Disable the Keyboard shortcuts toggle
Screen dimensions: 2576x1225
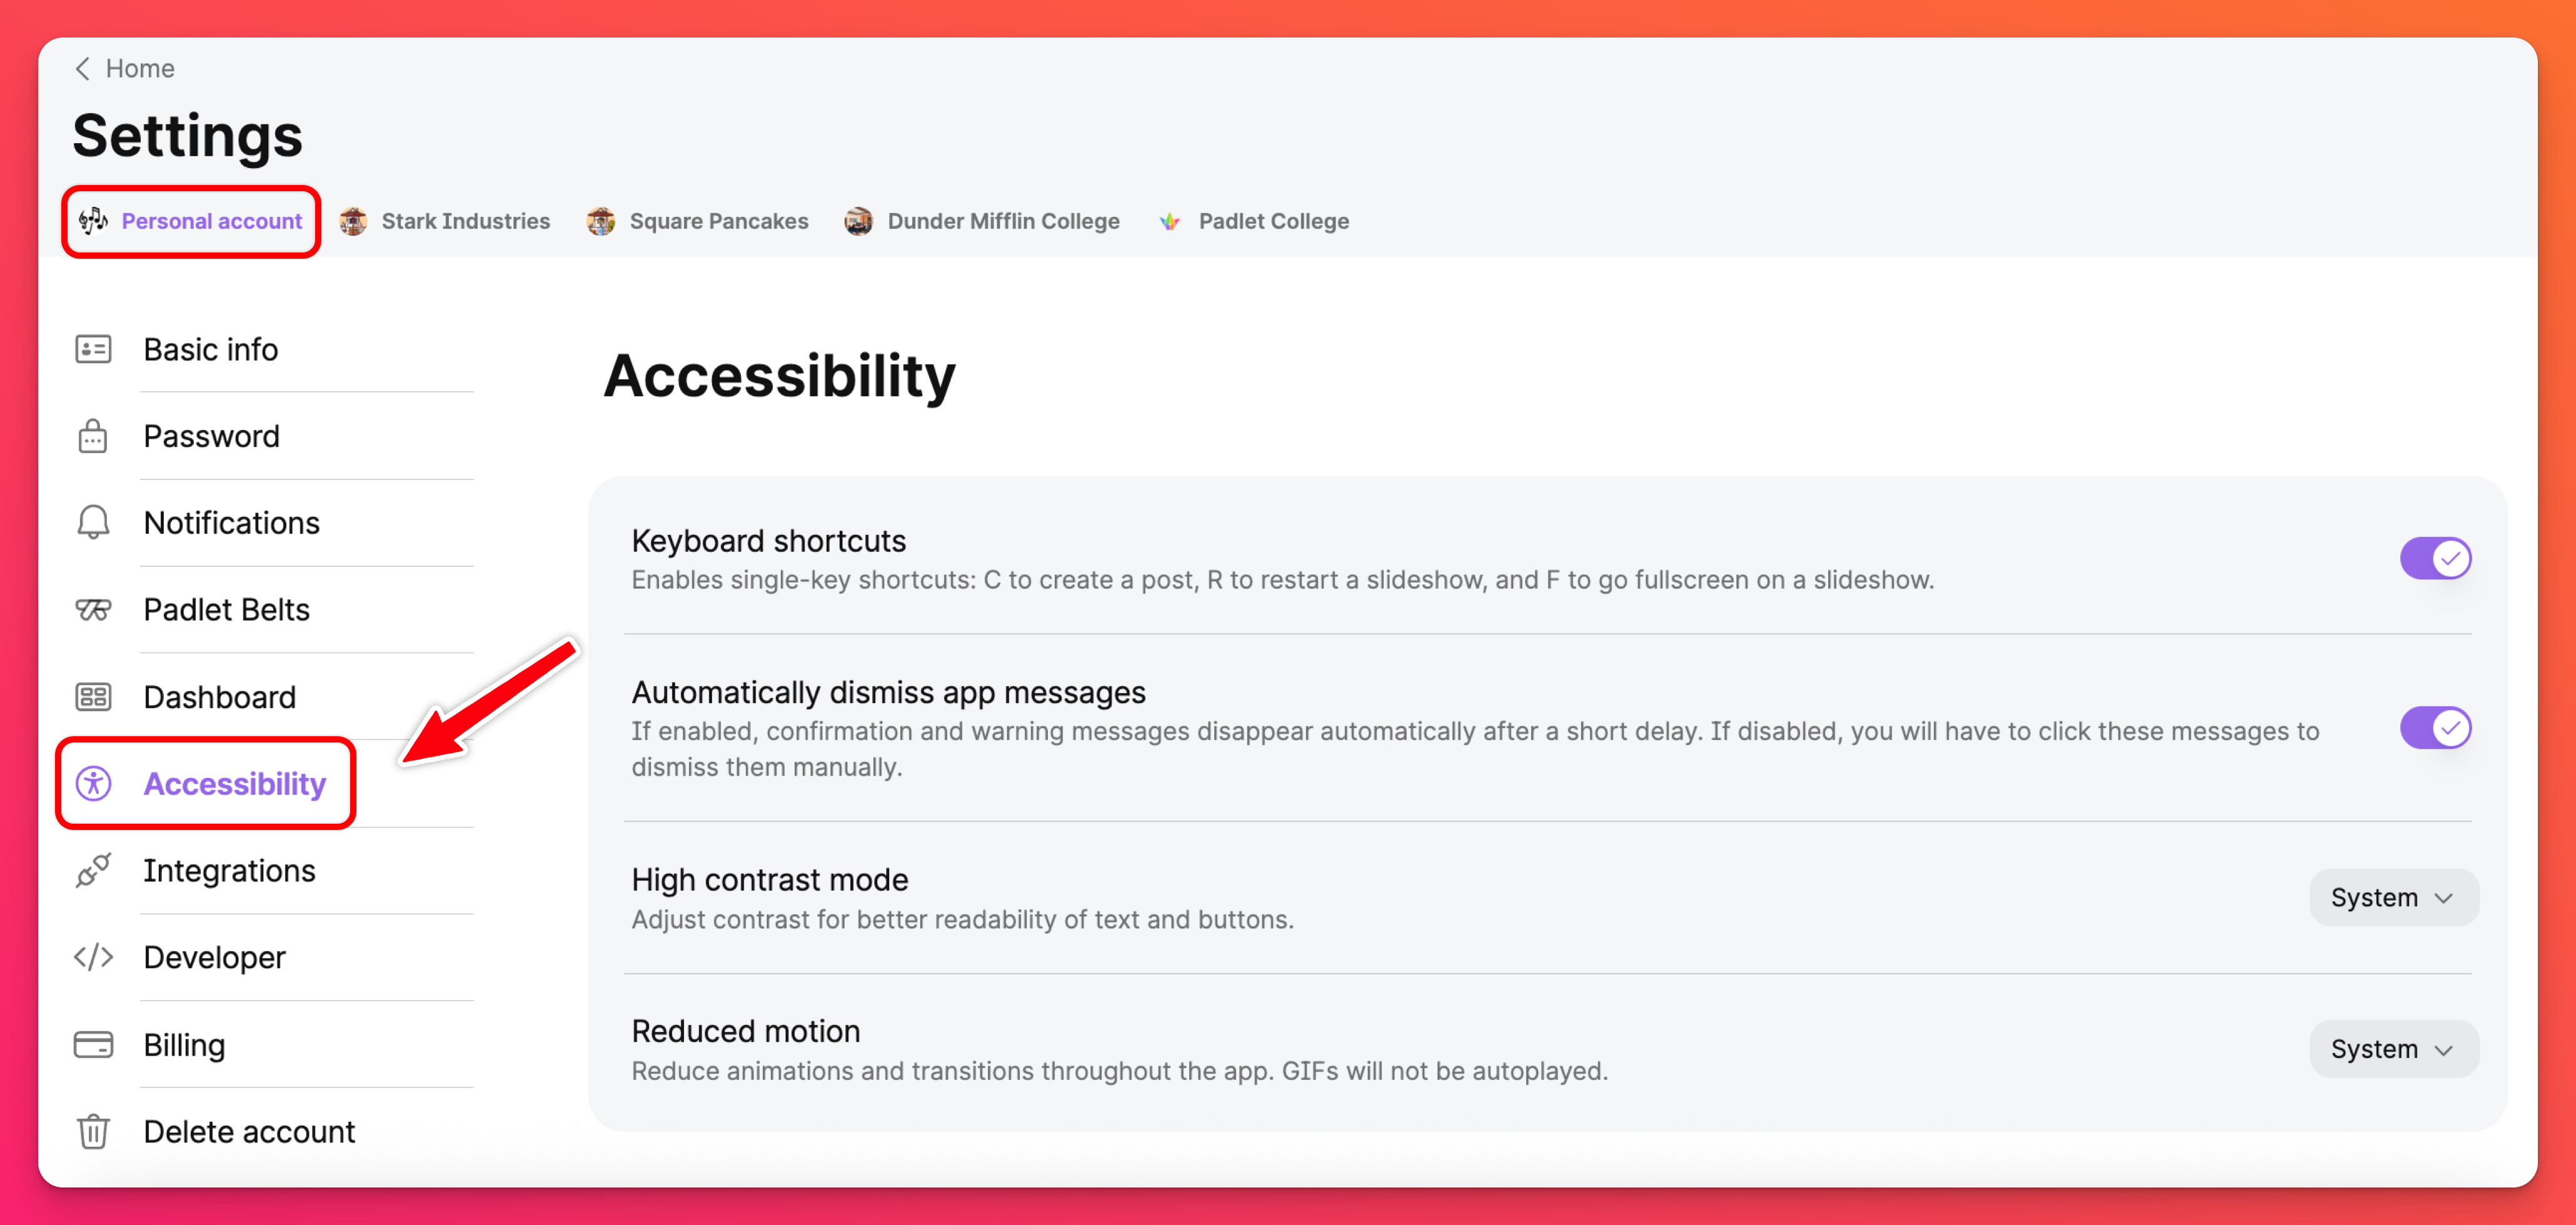click(2434, 558)
